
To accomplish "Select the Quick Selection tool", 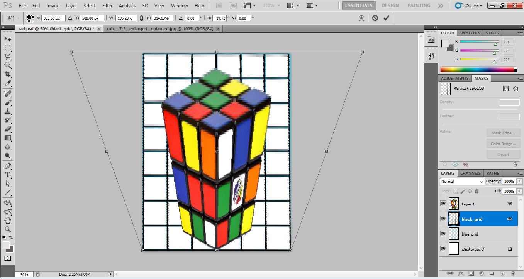I will click(x=8, y=65).
